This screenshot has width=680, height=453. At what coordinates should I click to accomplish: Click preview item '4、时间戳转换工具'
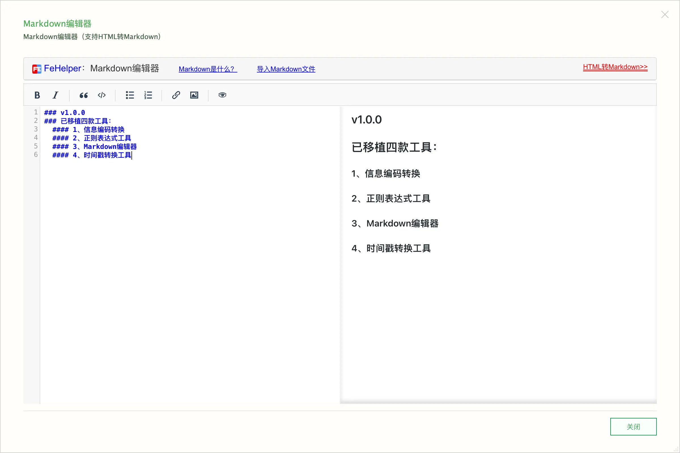click(391, 248)
